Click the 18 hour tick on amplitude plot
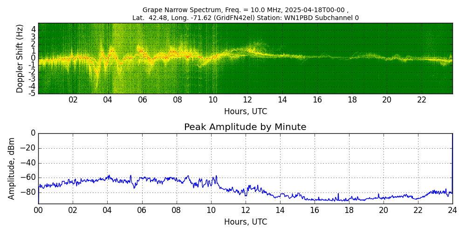The width and height of the screenshot is (466, 233). 349,210
